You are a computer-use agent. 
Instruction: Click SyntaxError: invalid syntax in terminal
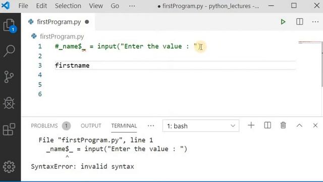[x=82, y=166]
